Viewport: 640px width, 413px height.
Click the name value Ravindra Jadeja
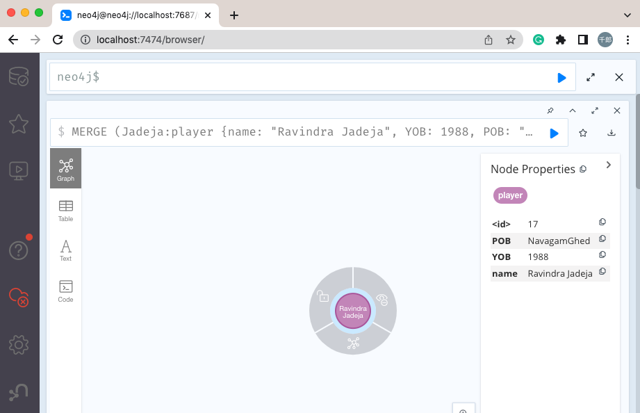tap(560, 274)
